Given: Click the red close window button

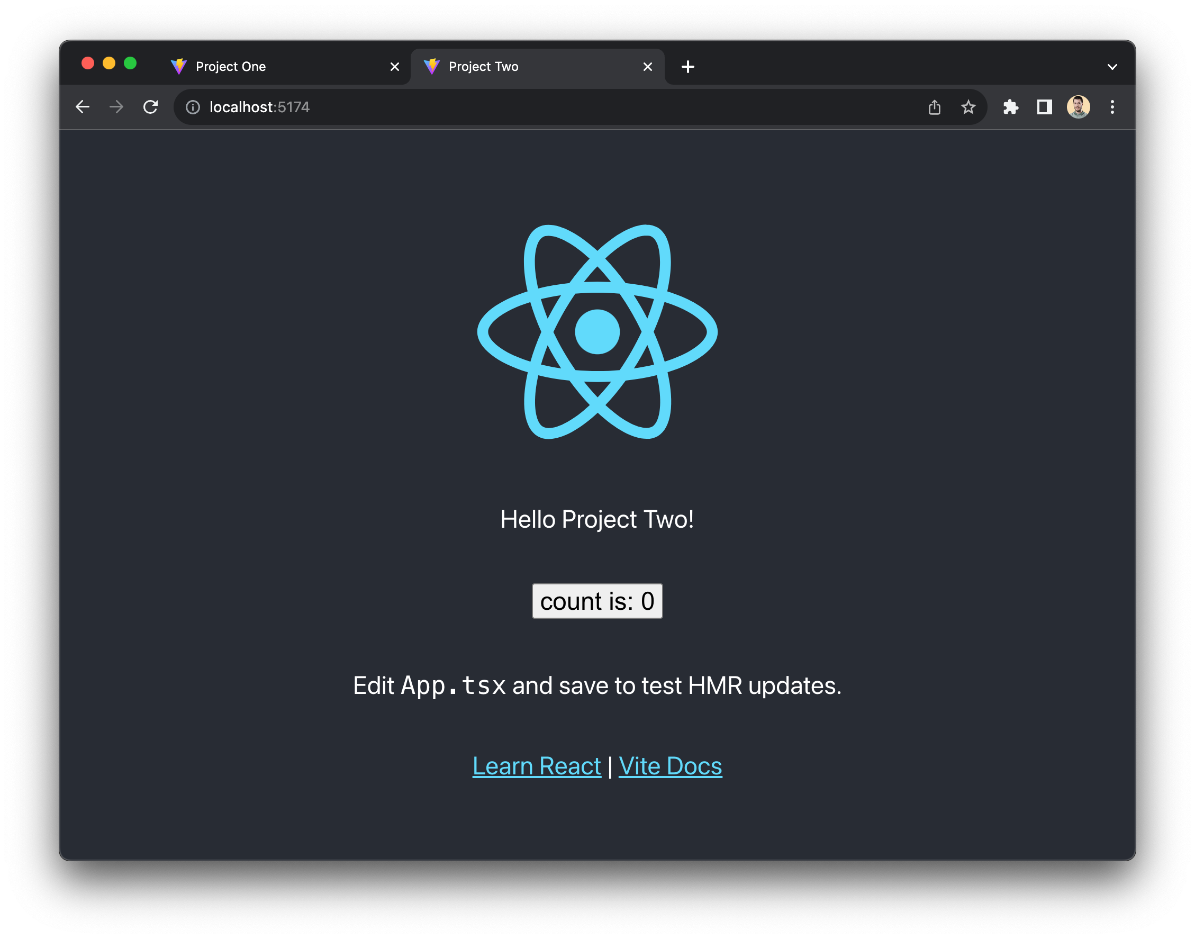Looking at the screenshot, I should (88, 63).
